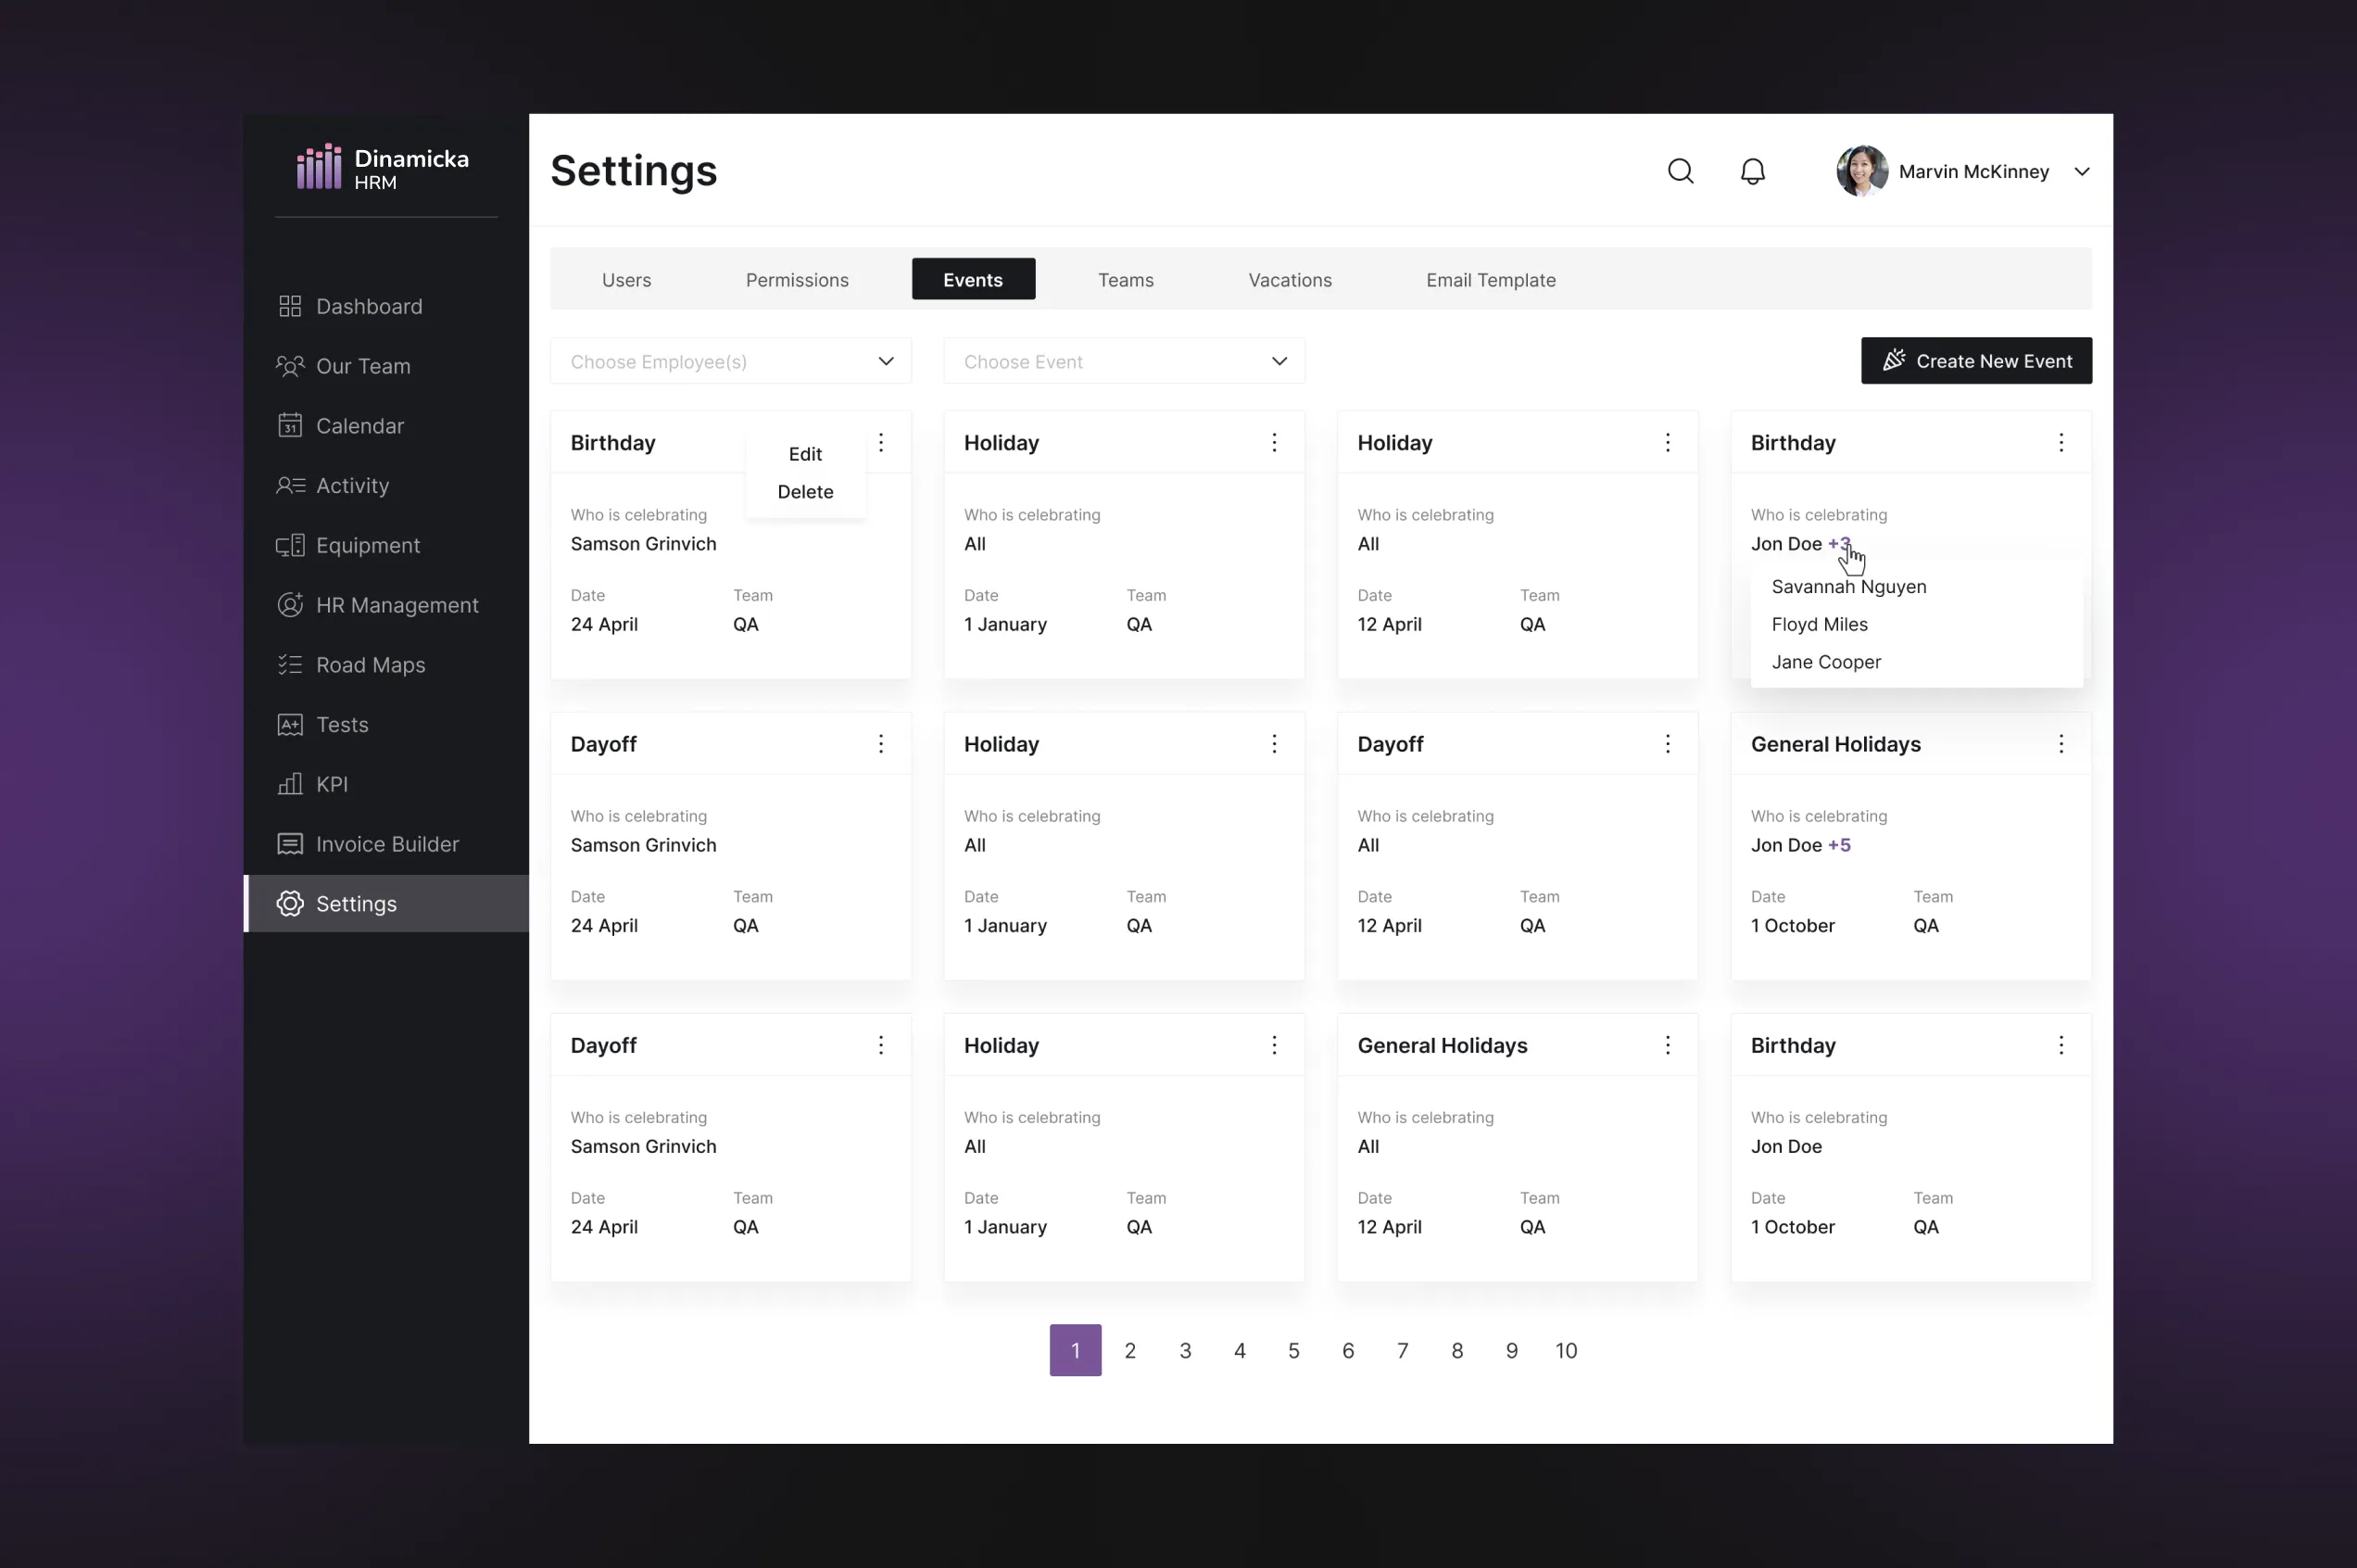Viewport: 2357px width, 1568px height.
Task: Open notifications bell icon
Action: point(1752,171)
